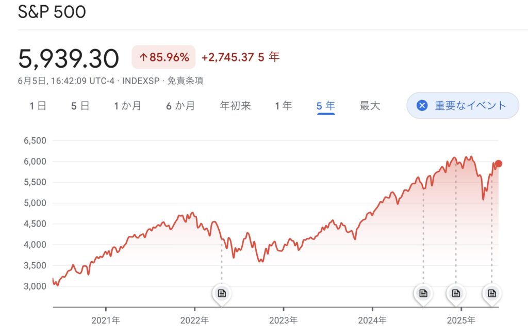
Task: Open the mid-2024 event document icon
Action: (423, 293)
